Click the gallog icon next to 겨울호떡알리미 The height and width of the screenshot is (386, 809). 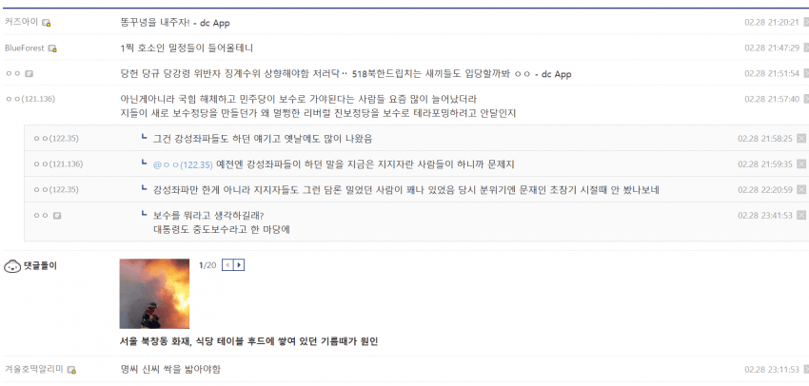point(72,369)
